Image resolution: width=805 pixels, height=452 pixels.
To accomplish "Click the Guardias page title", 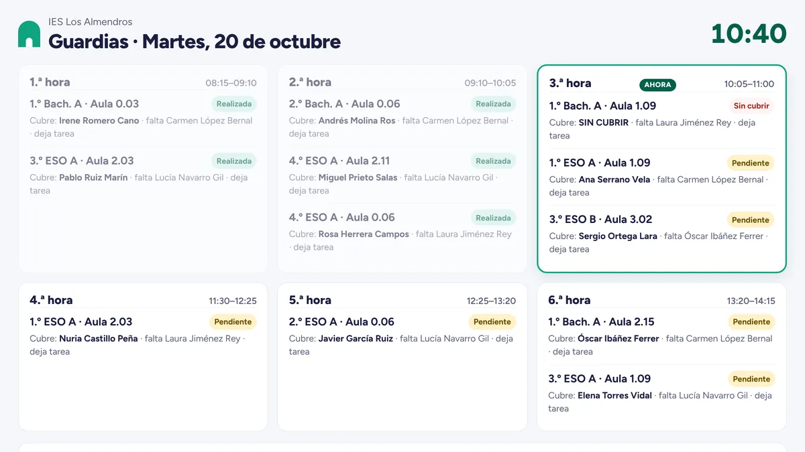I will coord(195,42).
